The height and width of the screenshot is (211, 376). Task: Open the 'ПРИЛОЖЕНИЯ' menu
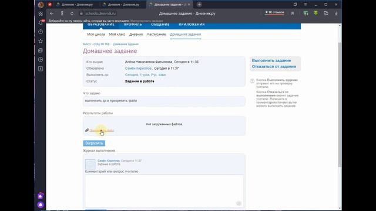[192, 25]
